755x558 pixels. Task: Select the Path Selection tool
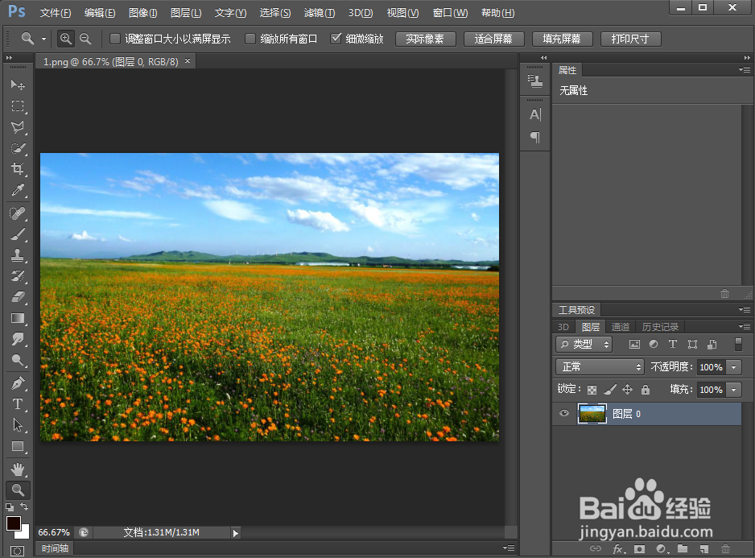click(18, 425)
